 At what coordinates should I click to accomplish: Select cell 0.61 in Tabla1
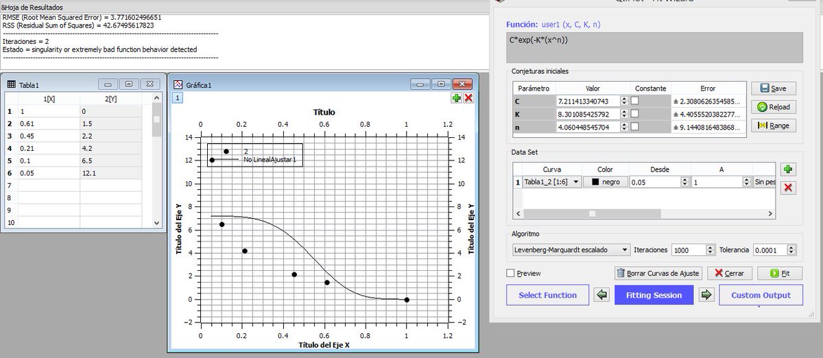[49, 123]
